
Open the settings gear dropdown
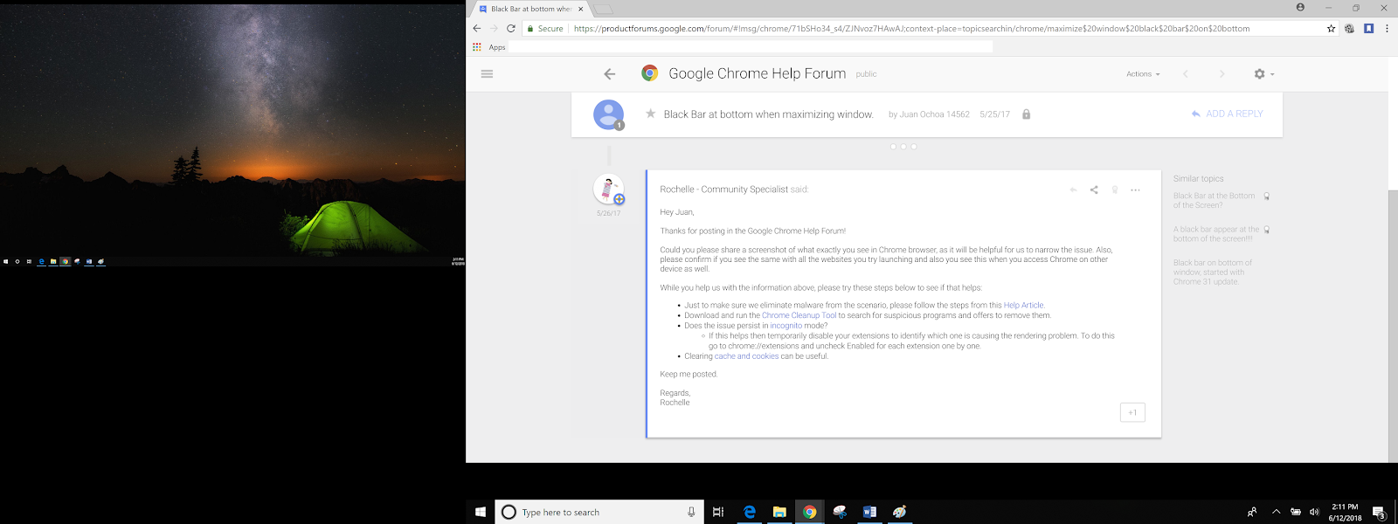tap(1263, 74)
